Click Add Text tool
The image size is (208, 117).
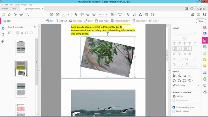(61, 21)
